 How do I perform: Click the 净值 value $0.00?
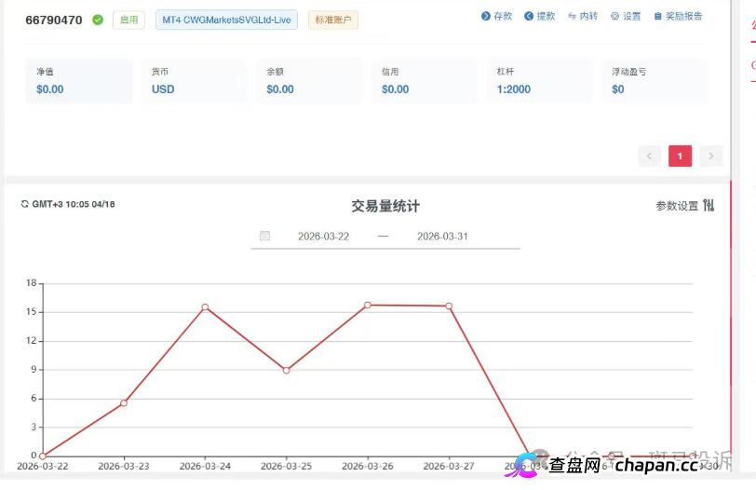pos(50,89)
